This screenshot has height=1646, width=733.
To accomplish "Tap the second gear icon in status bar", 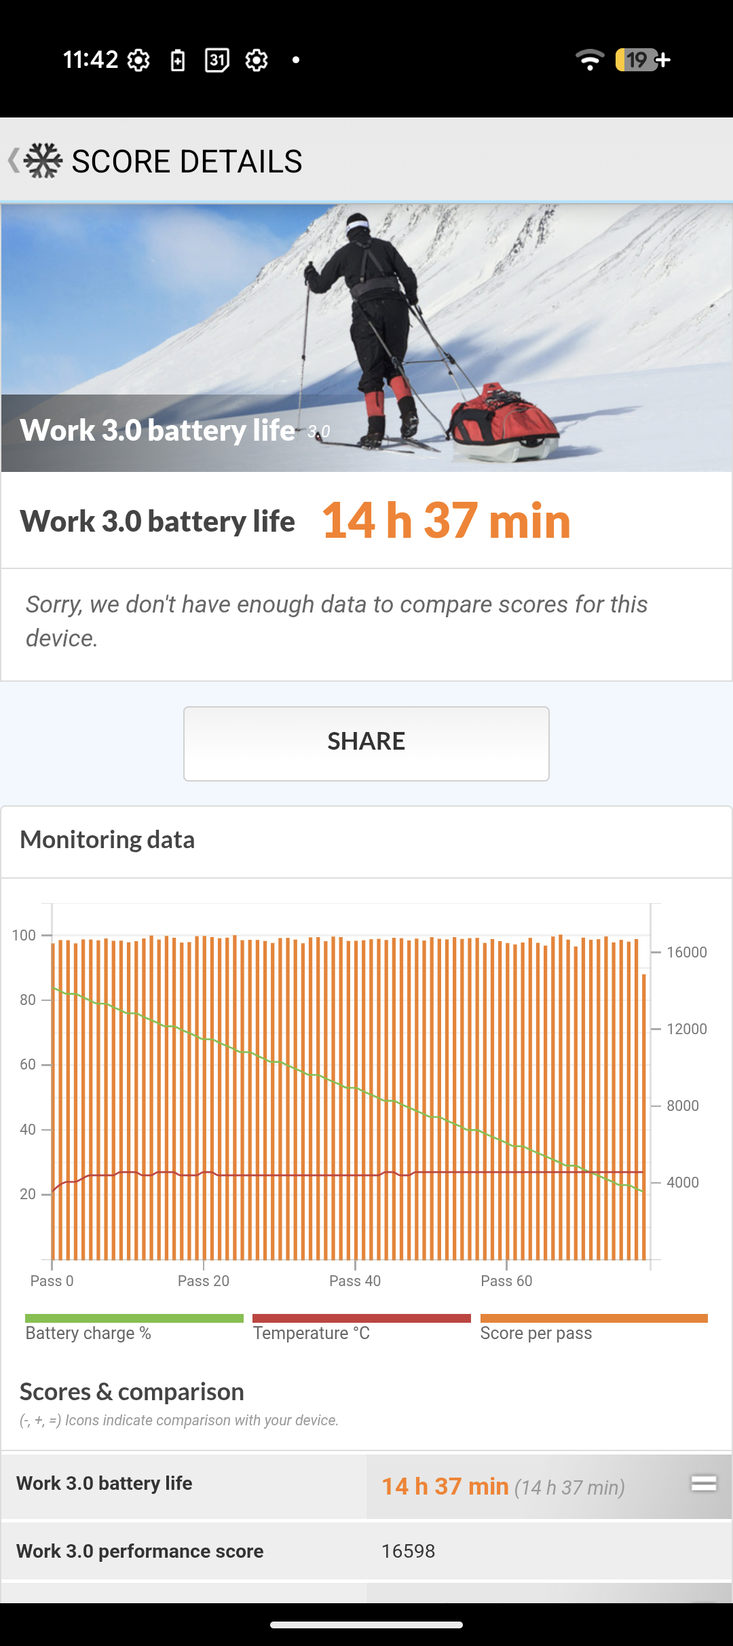I will pos(257,60).
